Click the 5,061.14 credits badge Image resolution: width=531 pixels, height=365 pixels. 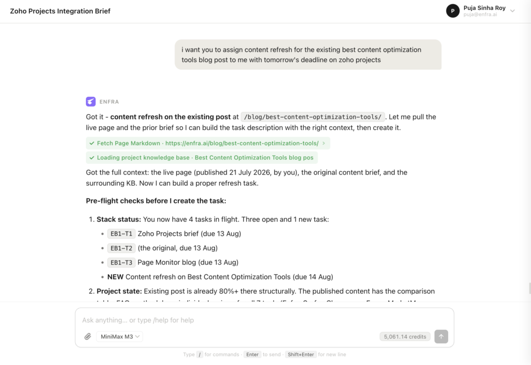click(405, 337)
